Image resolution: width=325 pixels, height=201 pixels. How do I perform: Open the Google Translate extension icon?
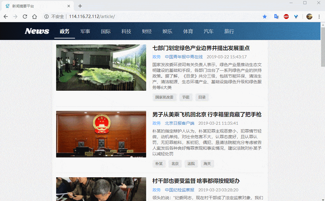pyautogui.click(x=276, y=17)
